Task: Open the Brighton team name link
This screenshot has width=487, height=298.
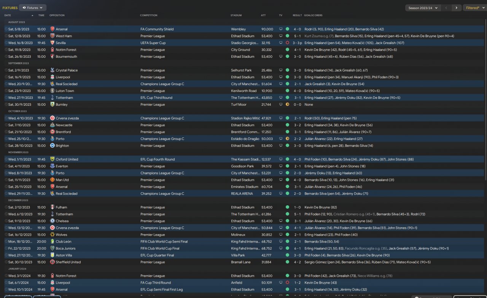Action: pos(62,146)
